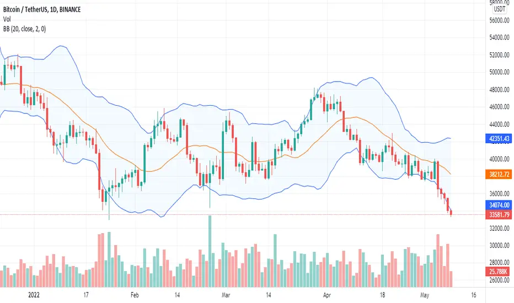Click the 16 date label on the time axis
Viewport: 514px width, 303px height.
(x=473, y=295)
